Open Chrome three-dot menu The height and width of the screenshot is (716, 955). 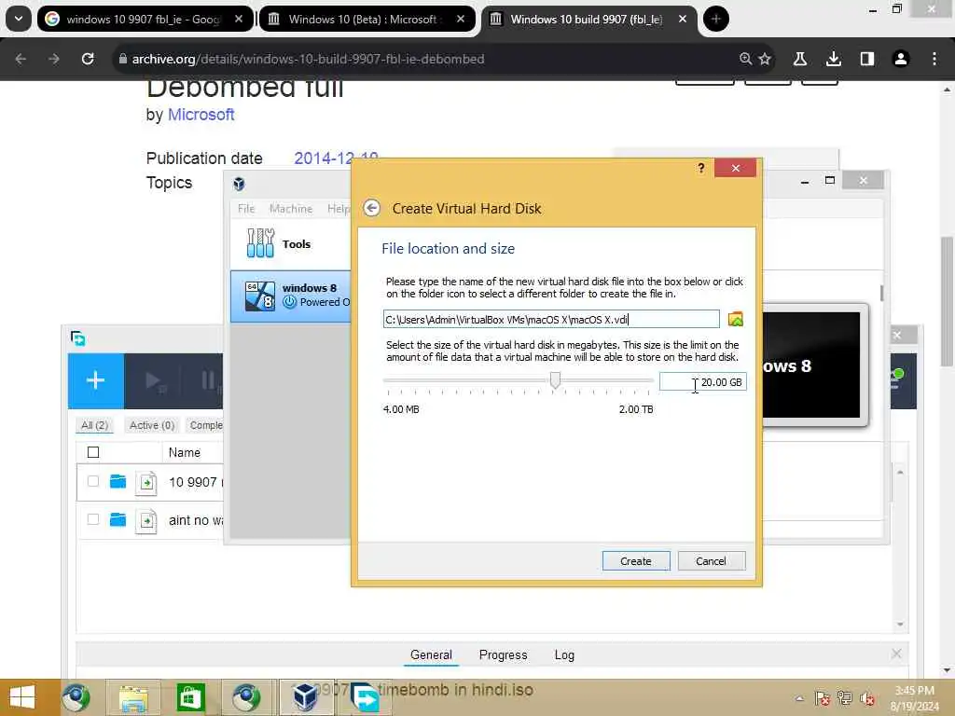(934, 59)
